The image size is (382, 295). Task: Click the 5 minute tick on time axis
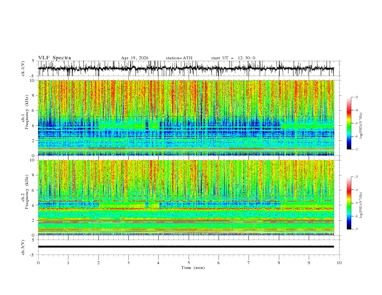point(189,263)
